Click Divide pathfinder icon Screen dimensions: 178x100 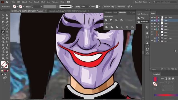click(106, 27)
